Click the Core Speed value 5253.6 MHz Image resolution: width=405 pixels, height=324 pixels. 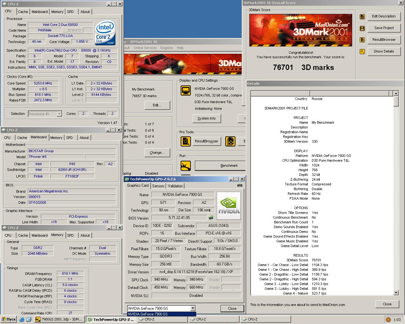(43, 83)
